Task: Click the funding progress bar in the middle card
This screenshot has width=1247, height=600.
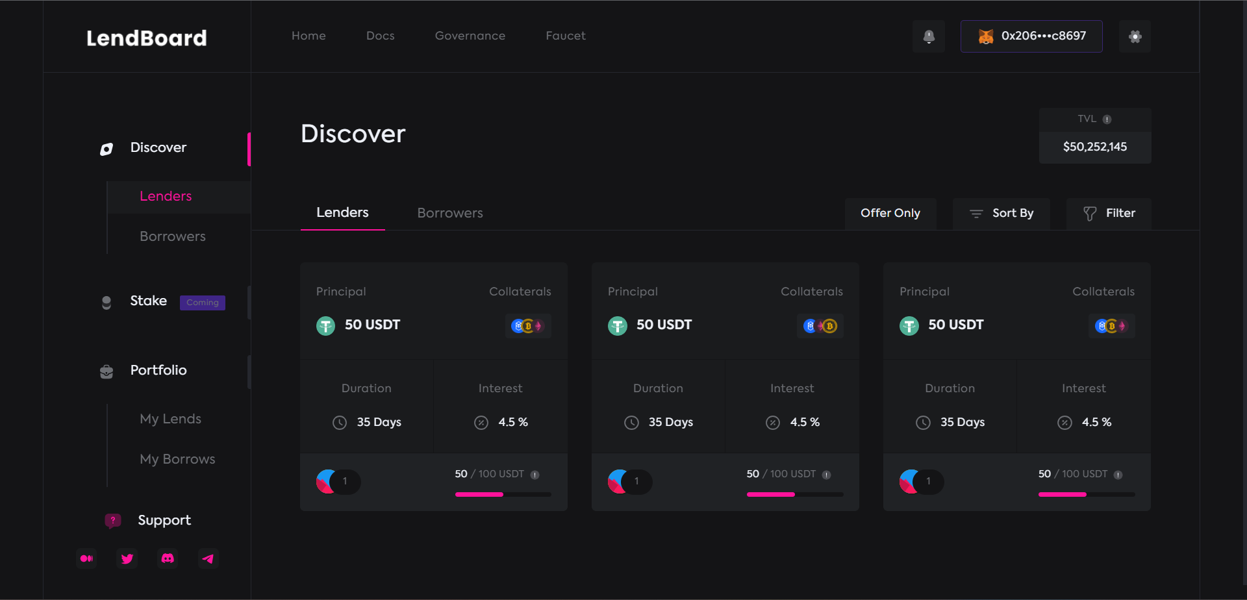Action: [x=795, y=495]
